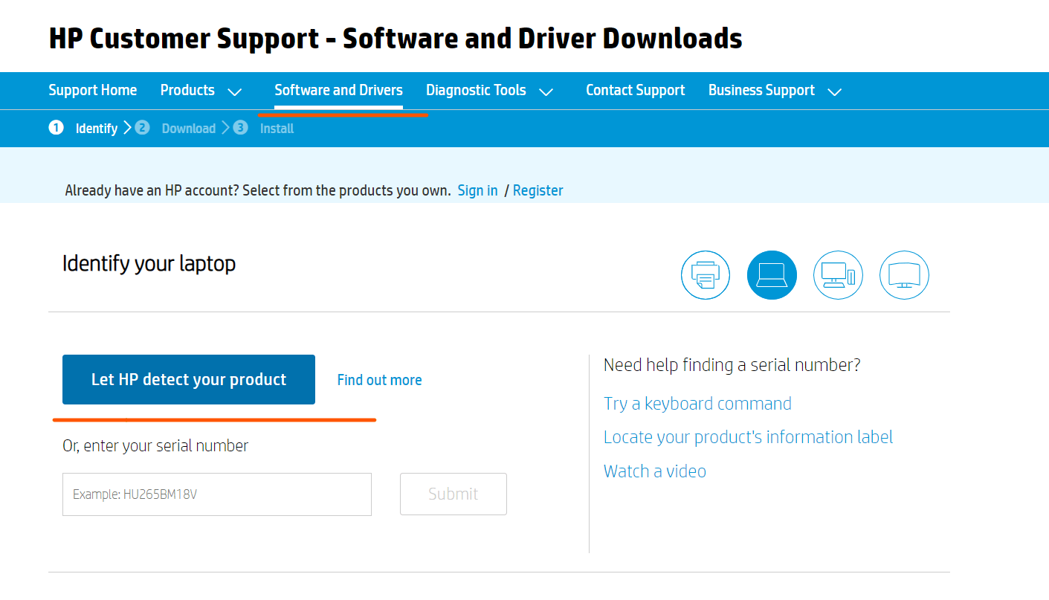Expand the Diagnostic Tools chevron
The width and height of the screenshot is (1049, 600).
(x=546, y=92)
